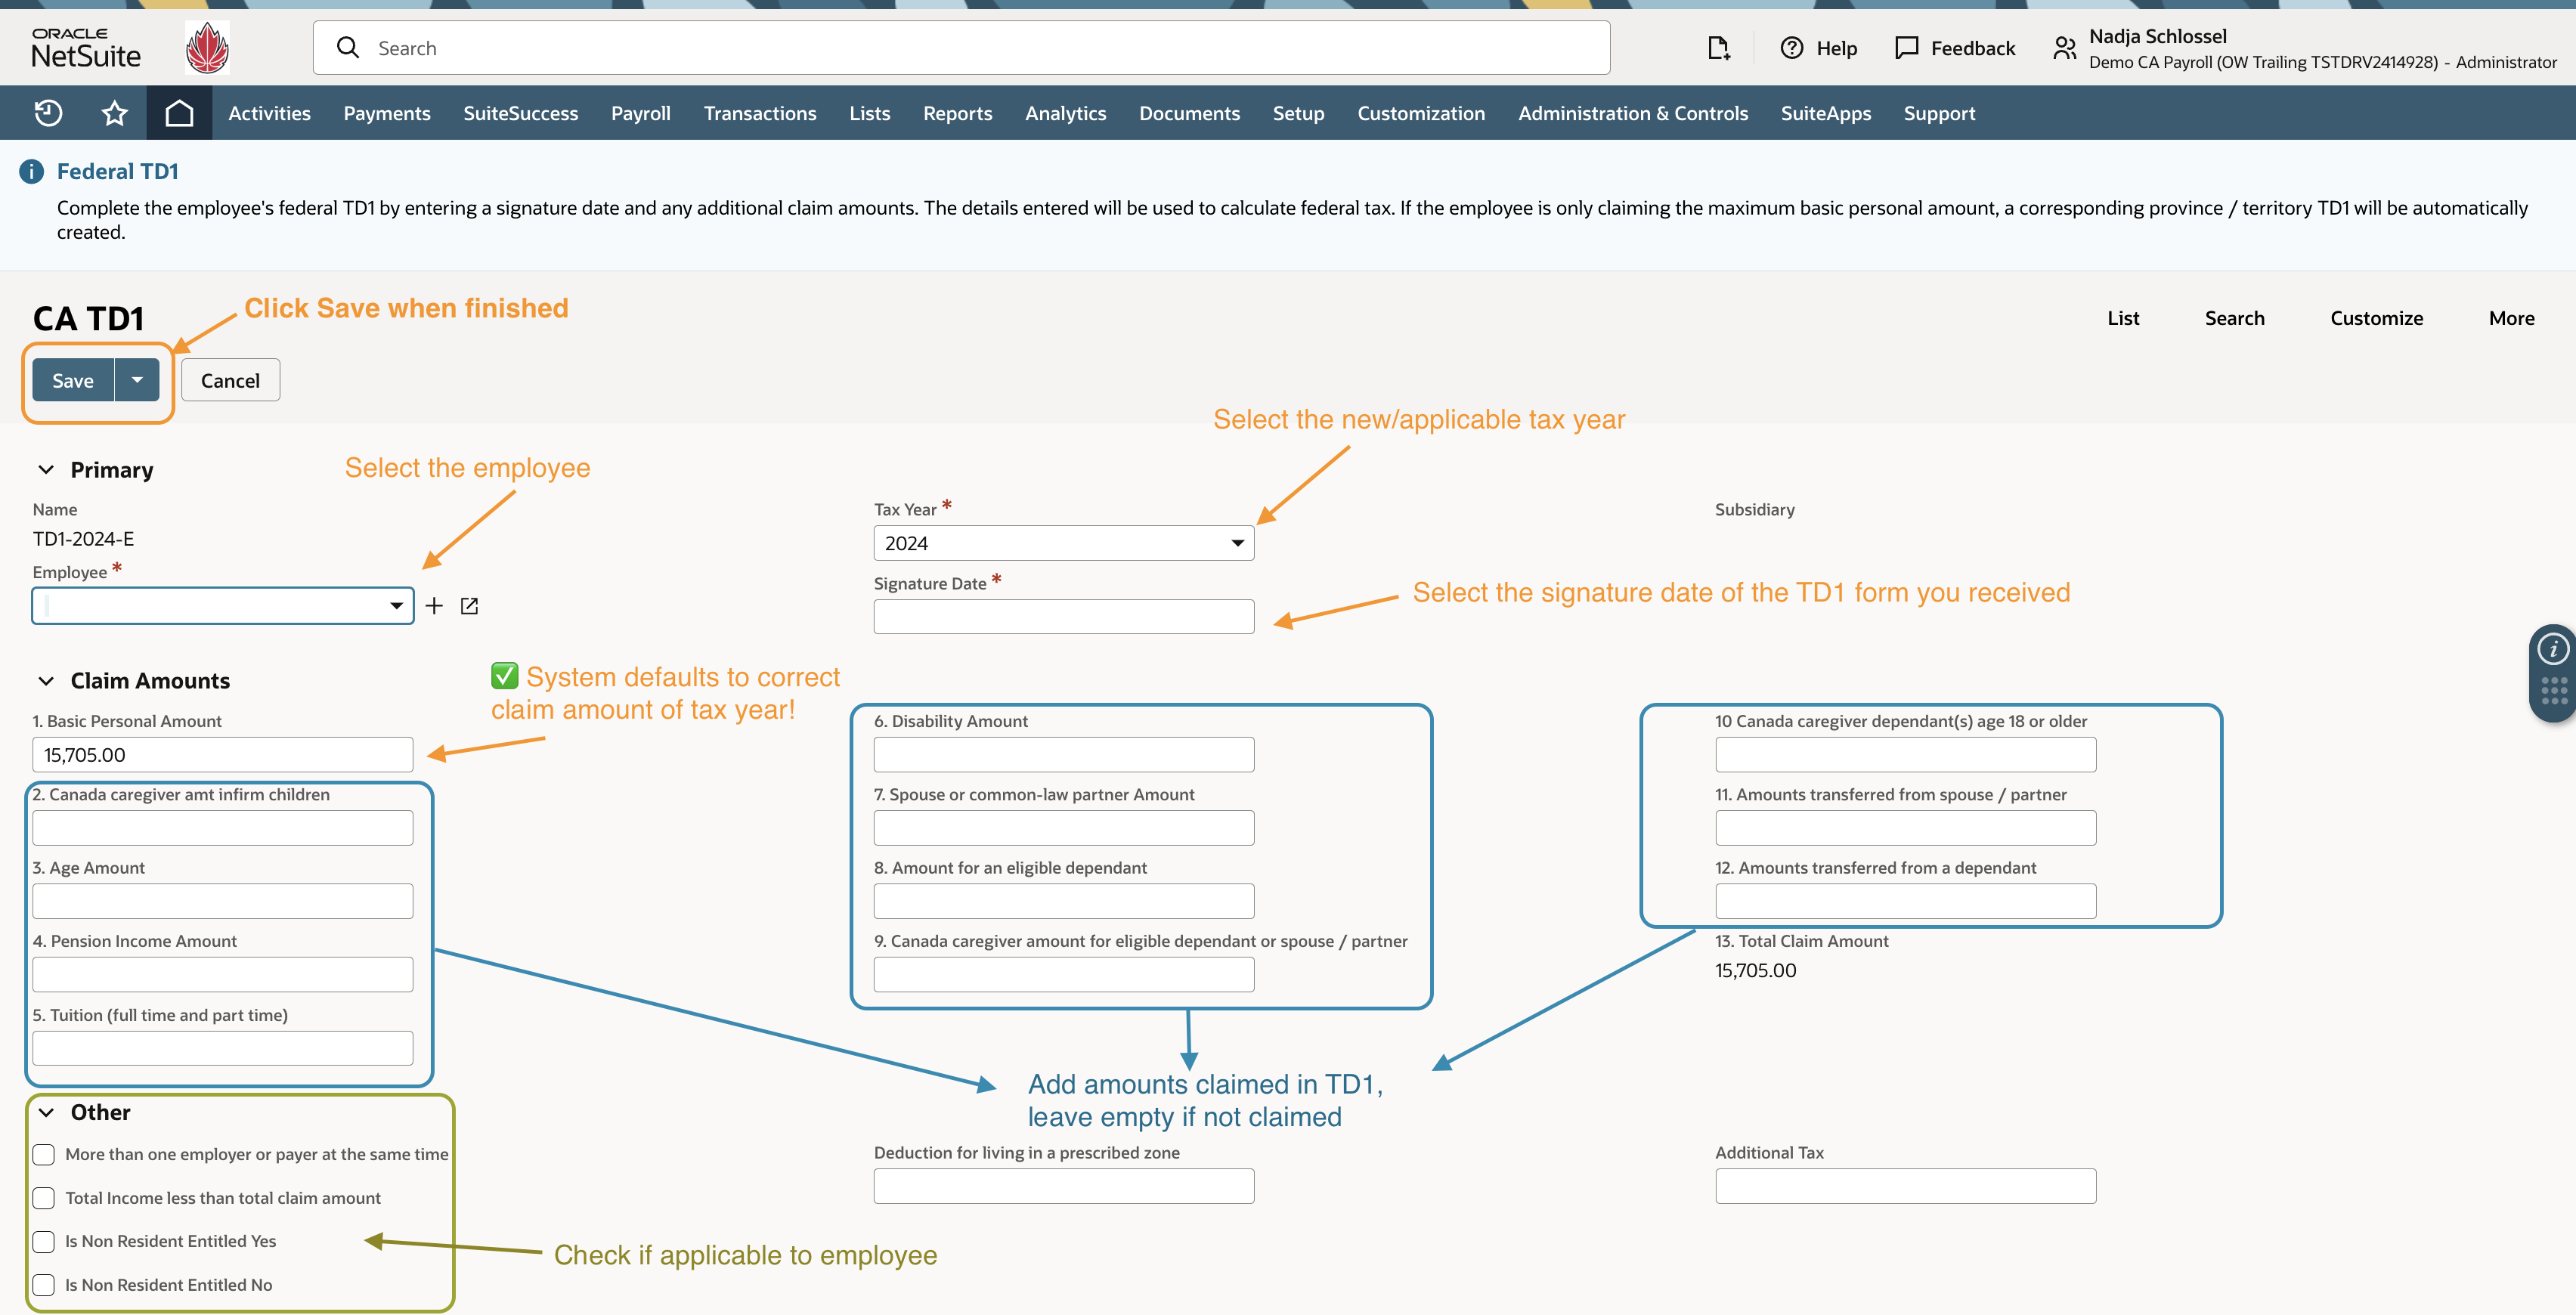This screenshot has width=2576, height=1315.
Task: Open the Shortcuts star icon
Action: (x=115, y=113)
